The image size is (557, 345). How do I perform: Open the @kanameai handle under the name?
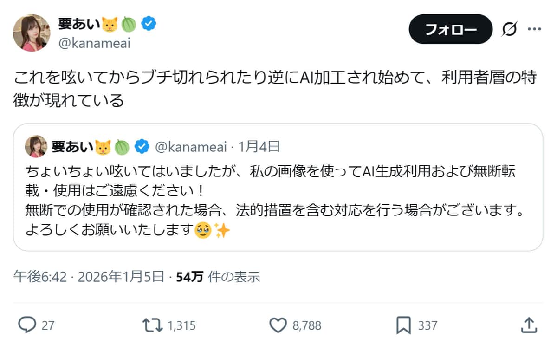click(94, 43)
